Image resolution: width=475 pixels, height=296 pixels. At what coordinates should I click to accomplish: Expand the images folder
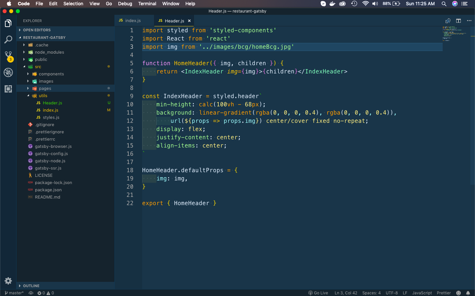65,81
